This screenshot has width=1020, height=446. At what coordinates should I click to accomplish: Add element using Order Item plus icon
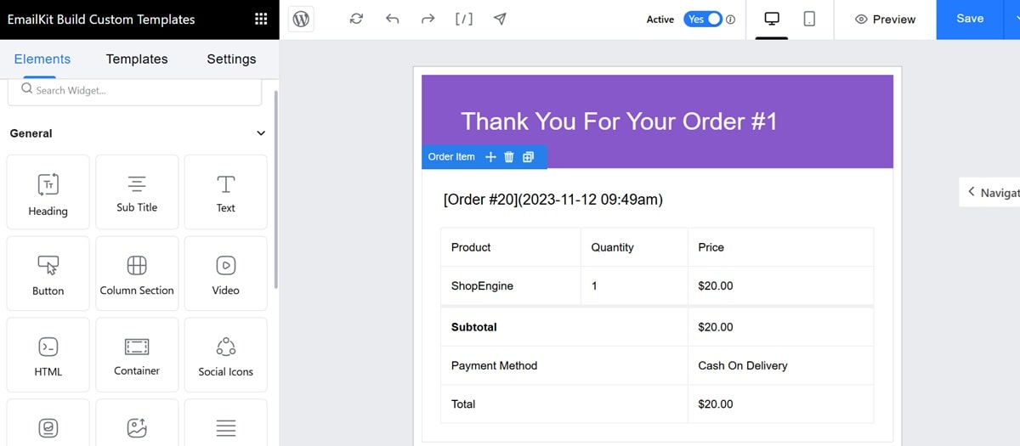click(x=490, y=157)
